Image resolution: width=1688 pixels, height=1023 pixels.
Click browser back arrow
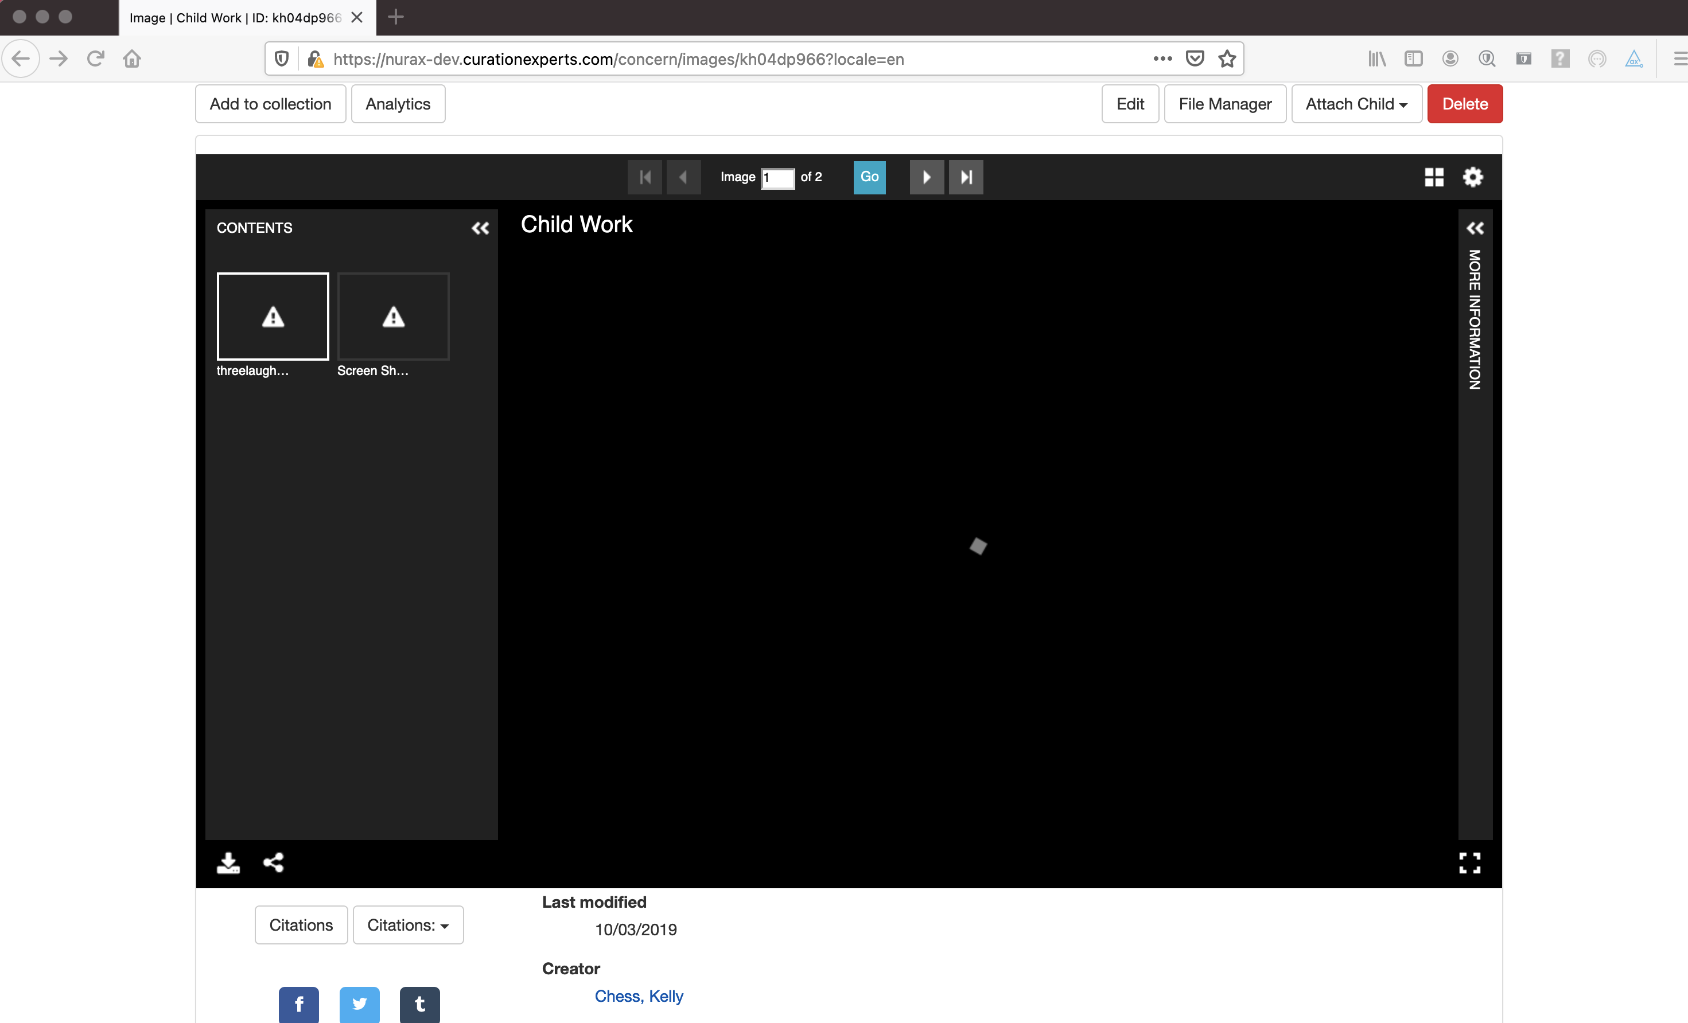click(x=21, y=59)
